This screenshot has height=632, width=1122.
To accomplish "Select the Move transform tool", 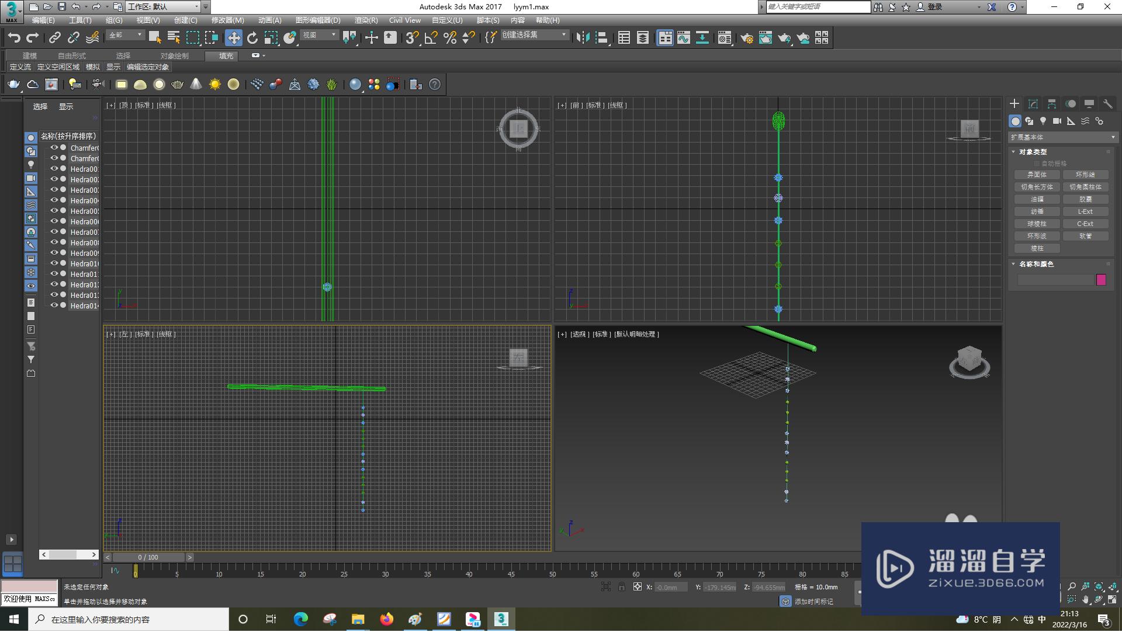I will click(x=233, y=38).
